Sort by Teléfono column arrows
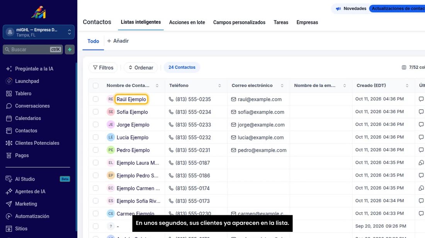Screen dimensions: 425x238 click(219, 85)
